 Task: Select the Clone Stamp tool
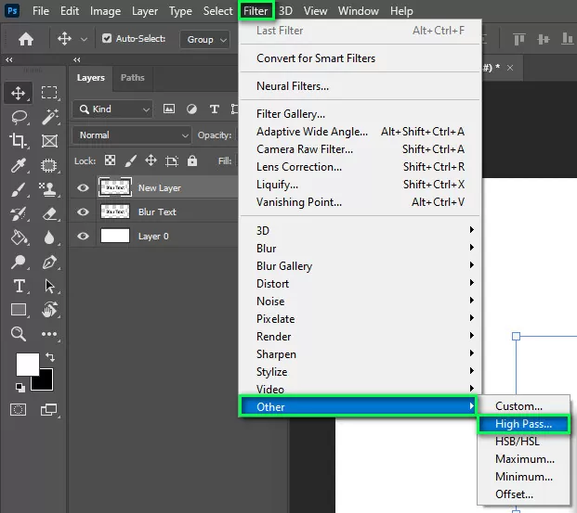pos(48,189)
